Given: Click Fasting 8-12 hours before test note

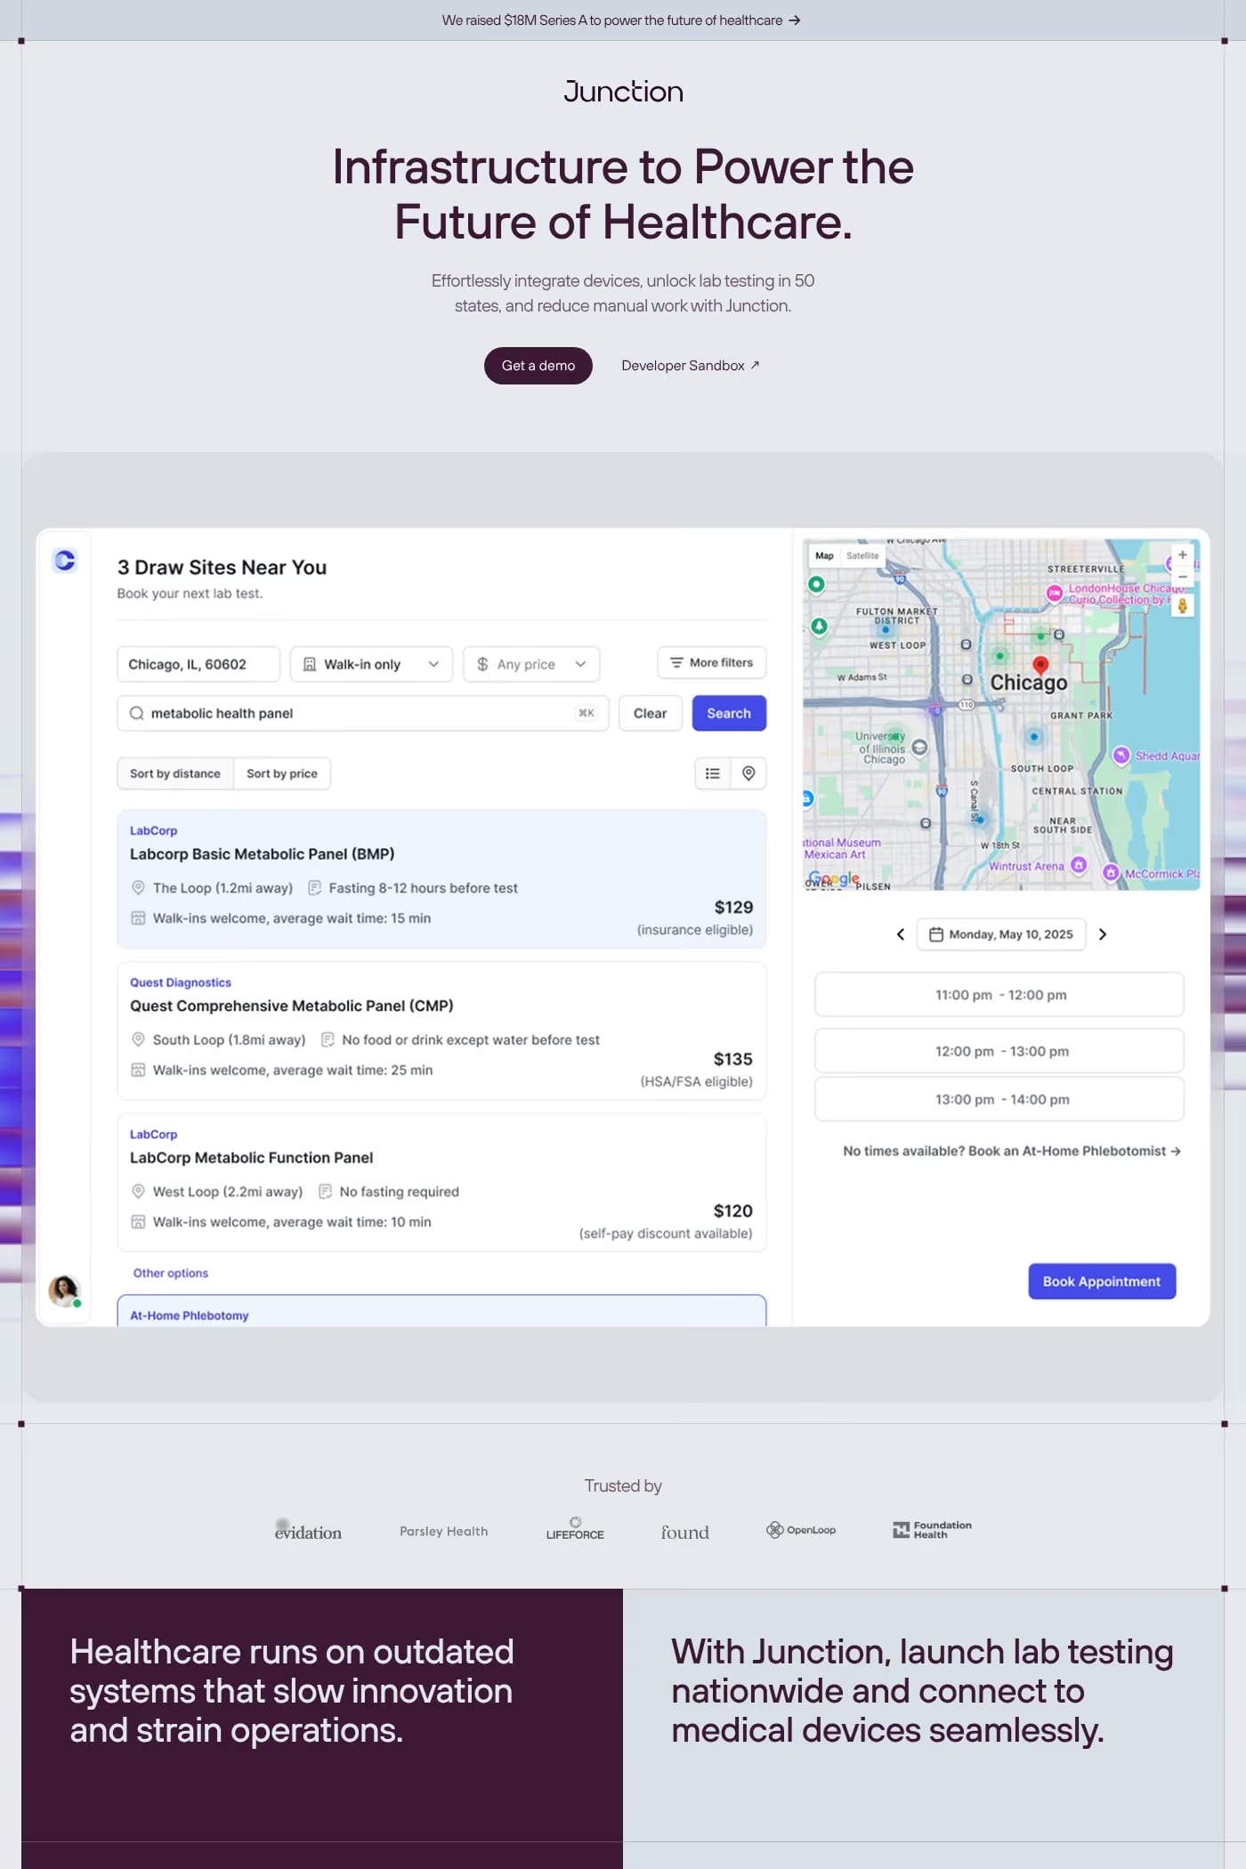Looking at the screenshot, I should tap(423, 888).
